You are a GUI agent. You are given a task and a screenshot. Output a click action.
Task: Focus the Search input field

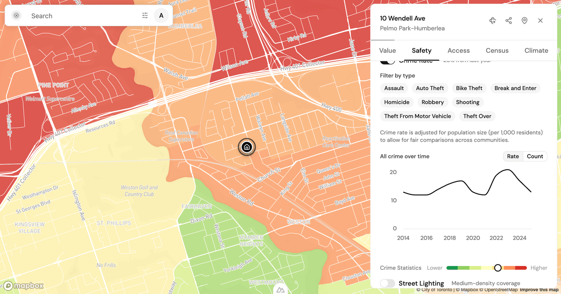83,16
